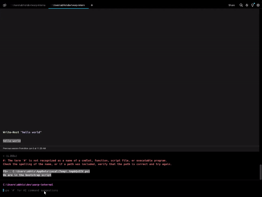Activate Warp AI via the lightning bolt icon
This screenshot has height=197, width=262.
(x=247, y=5)
